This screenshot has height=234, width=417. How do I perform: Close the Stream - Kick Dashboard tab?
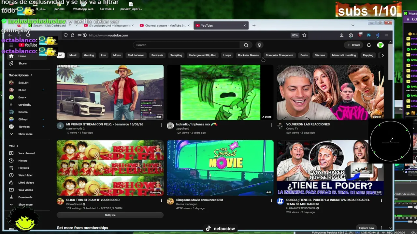coord(77,25)
